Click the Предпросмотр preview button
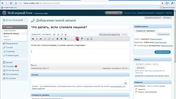 tap(163, 34)
